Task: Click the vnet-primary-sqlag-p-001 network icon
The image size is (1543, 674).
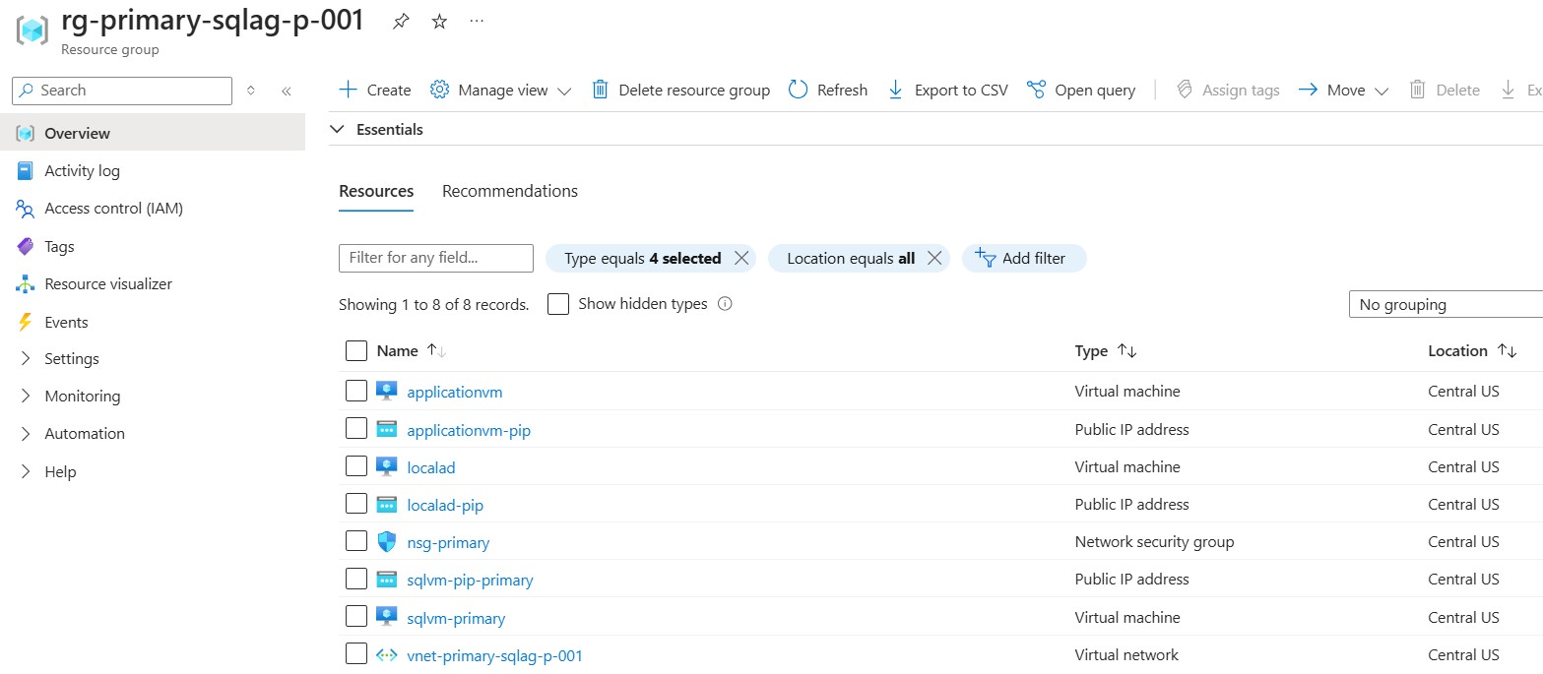Action: [386, 655]
